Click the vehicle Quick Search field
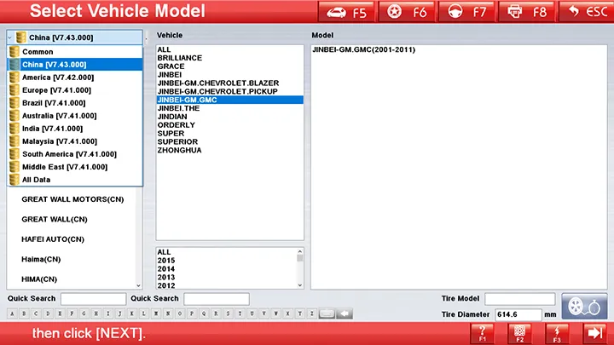This screenshot has height=345, width=614. (217, 299)
